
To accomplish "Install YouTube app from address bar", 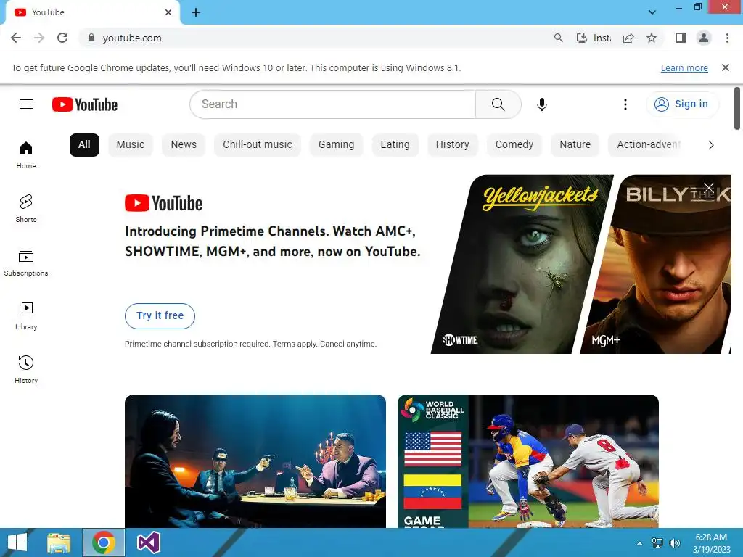I will (594, 38).
